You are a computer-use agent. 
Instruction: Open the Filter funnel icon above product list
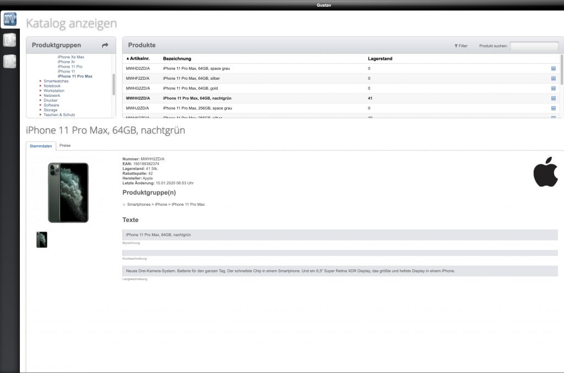click(x=455, y=46)
